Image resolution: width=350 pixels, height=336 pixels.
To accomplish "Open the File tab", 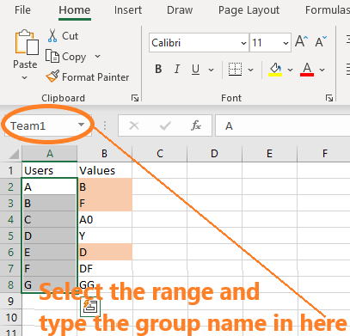I will click(x=22, y=10).
